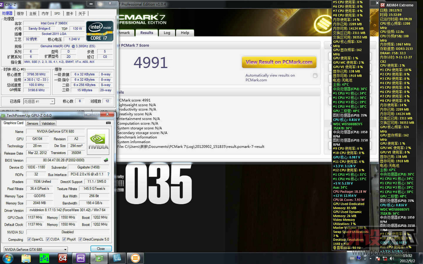Viewport: 423px width, 264px height.
Task: Switch to 缓存 tab in CPU-Z
Action: pos(21,14)
